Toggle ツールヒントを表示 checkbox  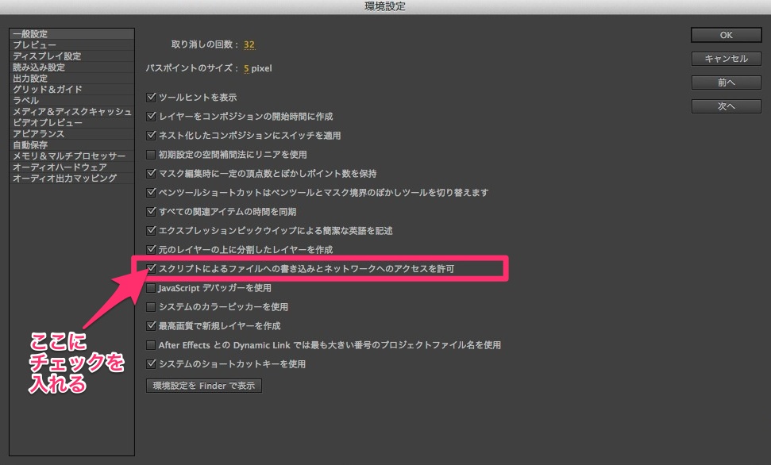point(151,98)
